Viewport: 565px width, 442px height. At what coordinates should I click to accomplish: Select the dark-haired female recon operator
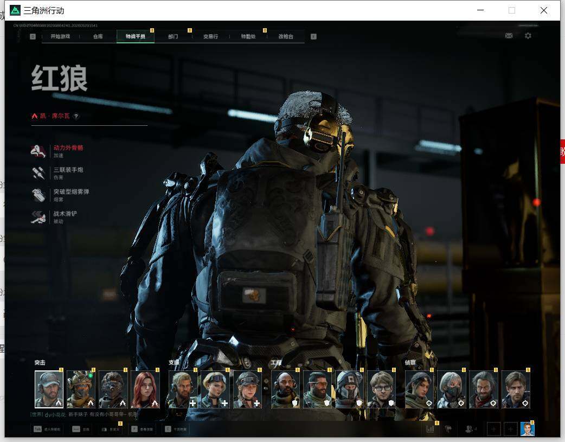(420, 389)
